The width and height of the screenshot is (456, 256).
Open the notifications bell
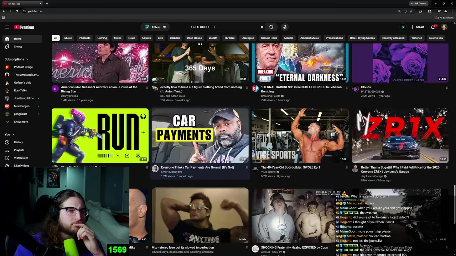click(433, 27)
